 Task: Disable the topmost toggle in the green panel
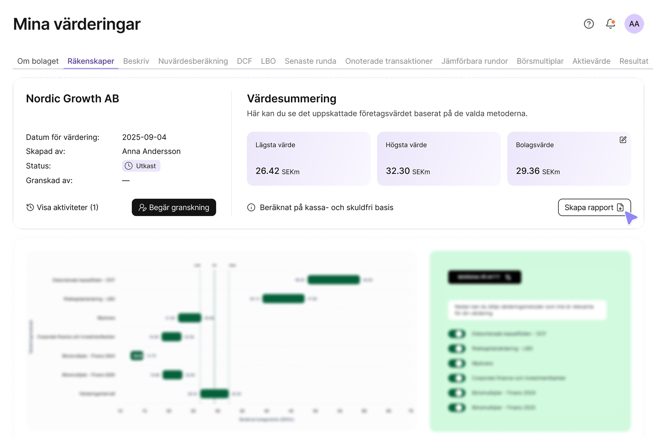tap(457, 334)
